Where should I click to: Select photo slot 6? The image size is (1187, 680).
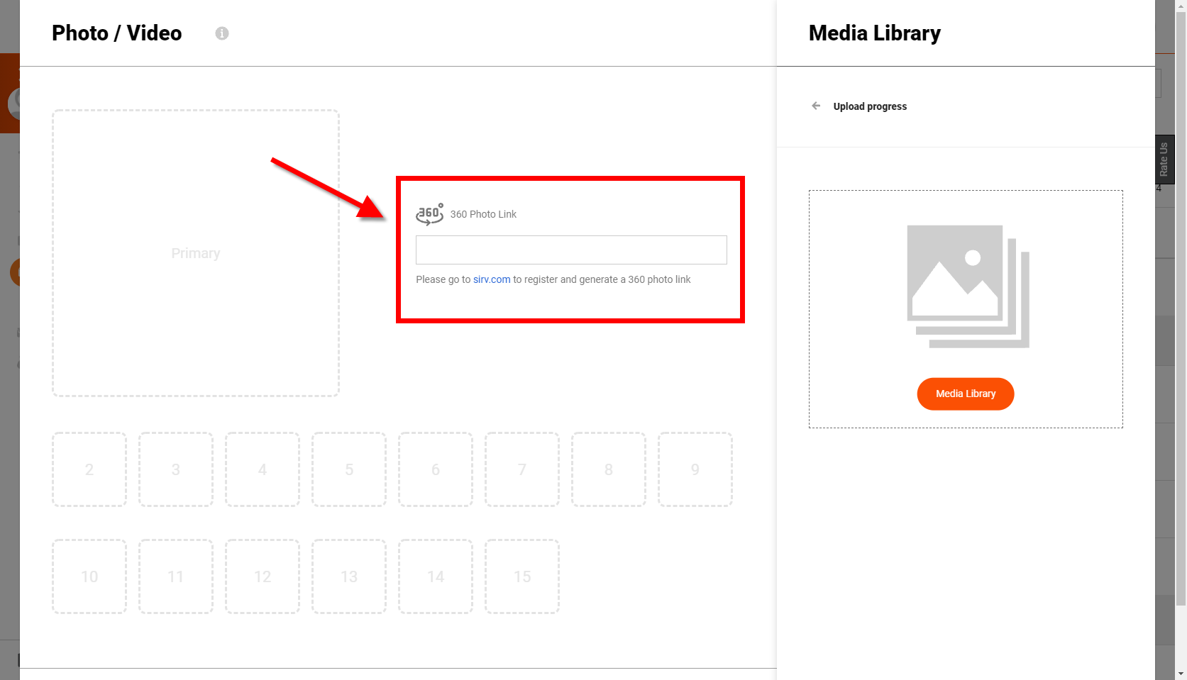click(x=436, y=469)
